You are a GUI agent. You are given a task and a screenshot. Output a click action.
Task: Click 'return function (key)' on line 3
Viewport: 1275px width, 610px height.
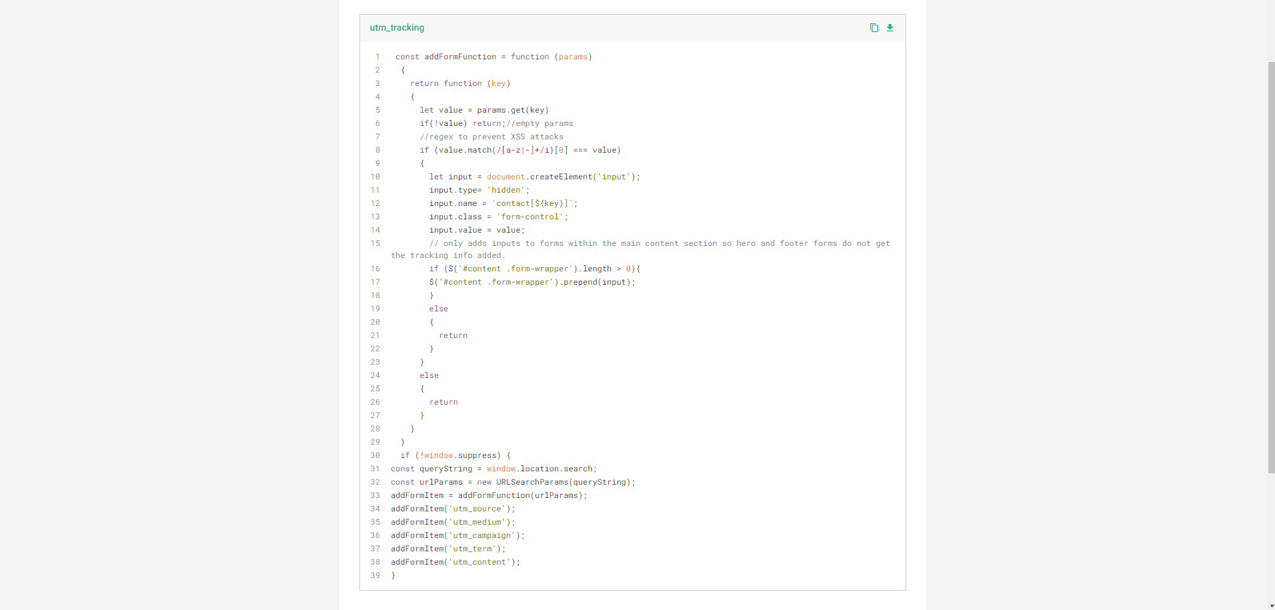pos(460,83)
